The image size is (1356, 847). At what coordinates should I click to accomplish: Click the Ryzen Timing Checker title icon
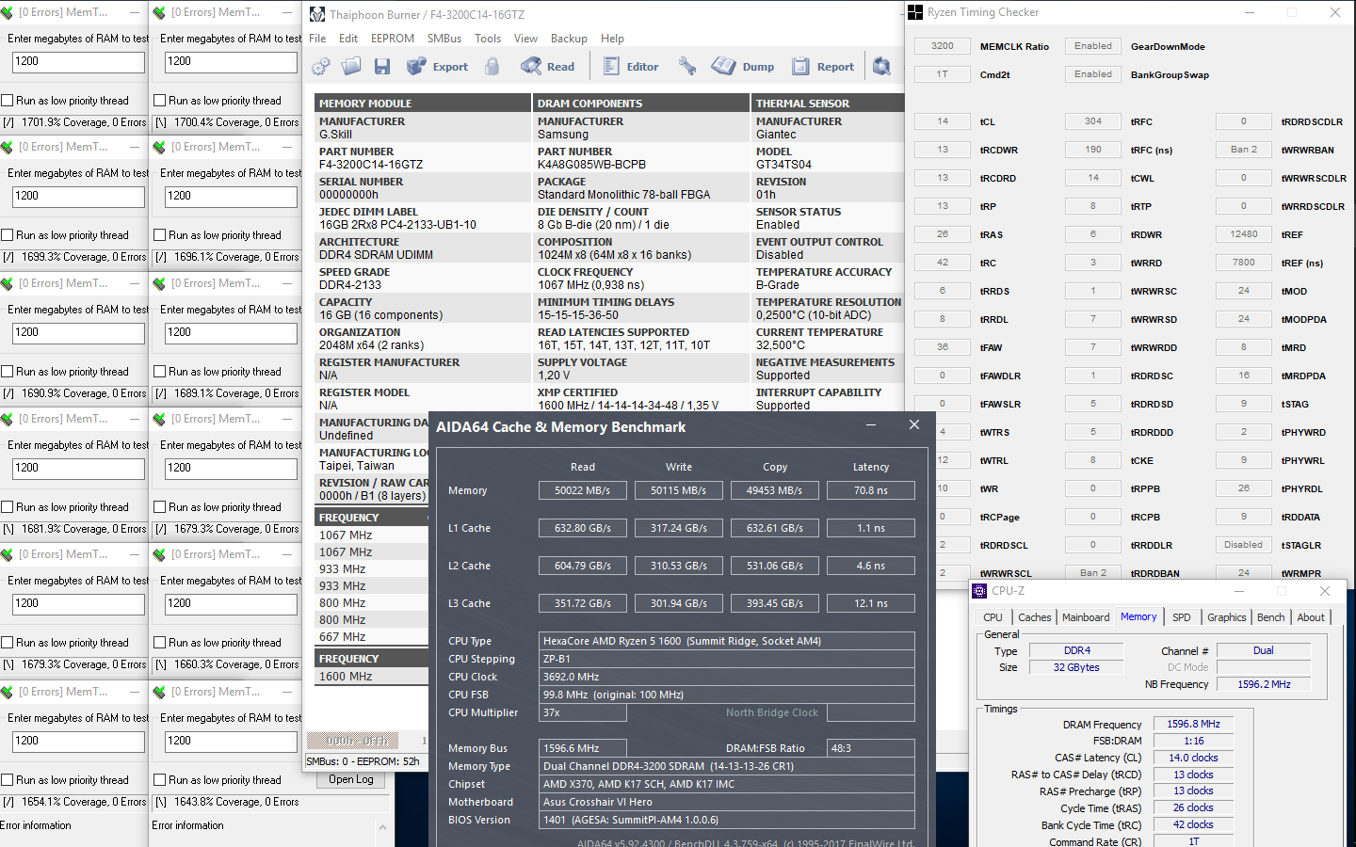point(915,12)
